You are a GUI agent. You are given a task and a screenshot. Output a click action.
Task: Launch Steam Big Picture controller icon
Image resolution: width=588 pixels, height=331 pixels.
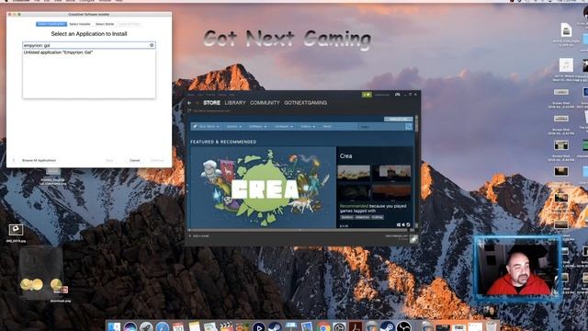[x=397, y=95]
